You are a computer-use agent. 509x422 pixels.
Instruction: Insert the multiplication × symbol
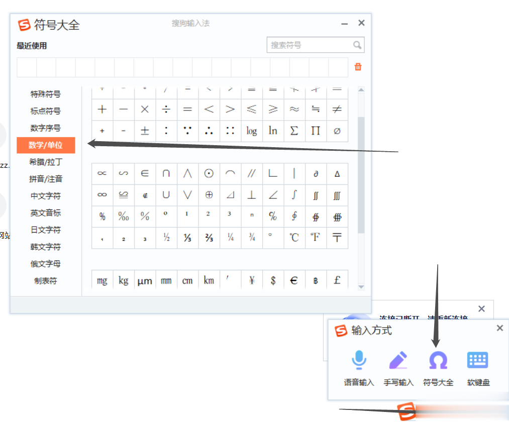(x=145, y=110)
